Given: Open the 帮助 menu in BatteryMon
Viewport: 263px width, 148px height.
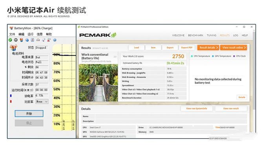Looking at the screenshot, I should point(49,34).
